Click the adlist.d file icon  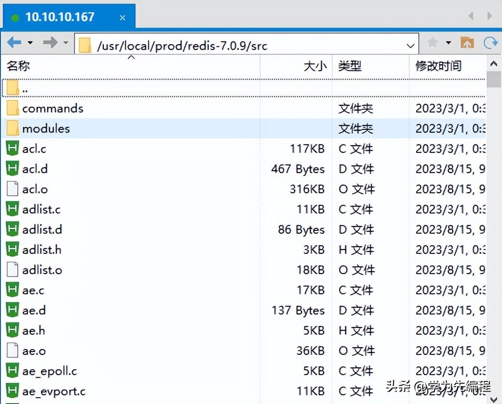tap(13, 229)
